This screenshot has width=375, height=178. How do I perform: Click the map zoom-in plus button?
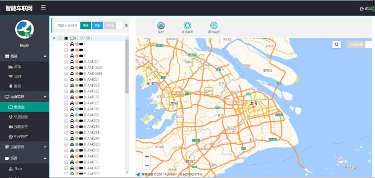tap(147, 156)
